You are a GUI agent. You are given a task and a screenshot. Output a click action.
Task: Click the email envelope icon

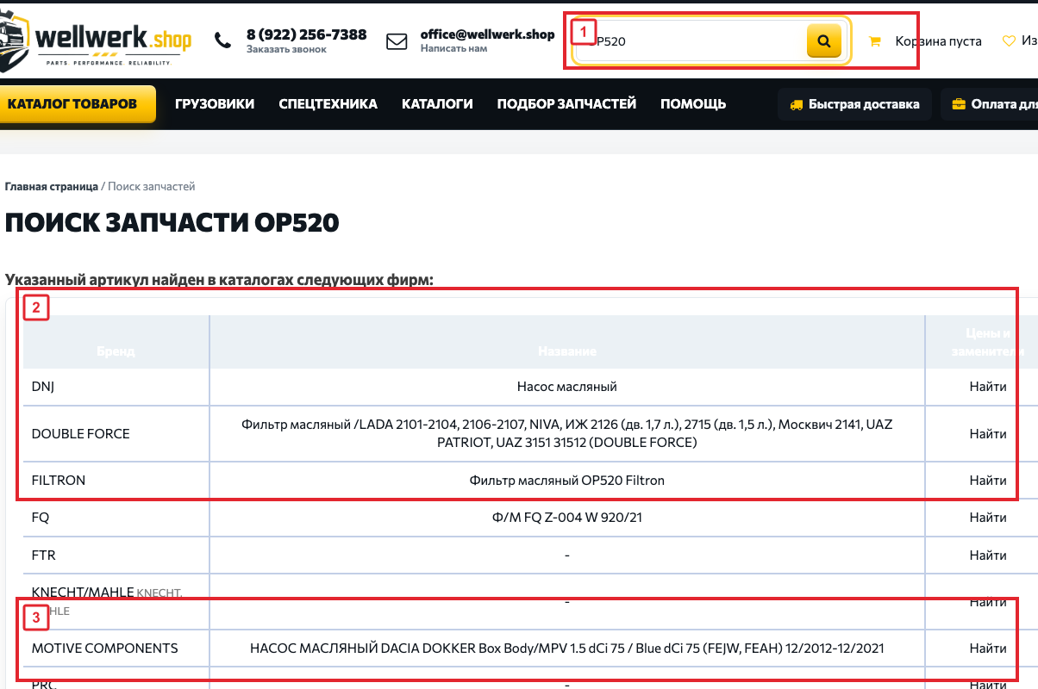[397, 41]
